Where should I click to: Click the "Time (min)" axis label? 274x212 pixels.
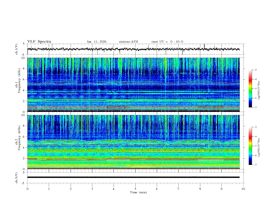click(x=138, y=192)
